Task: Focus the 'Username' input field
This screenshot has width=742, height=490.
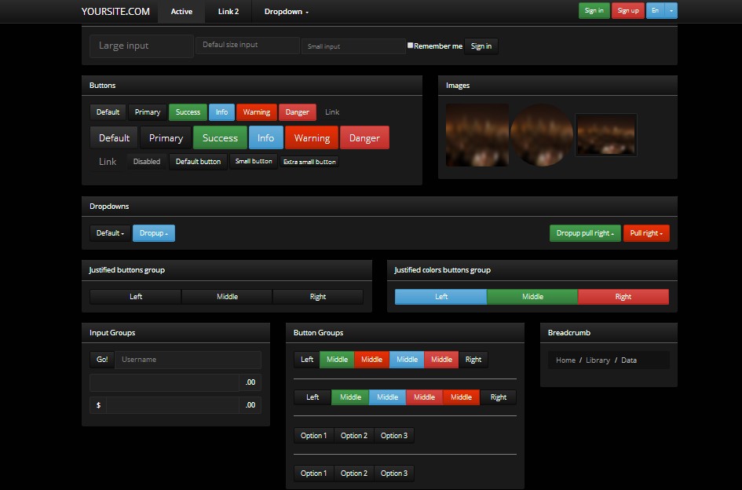Action: click(x=188, y=359)
